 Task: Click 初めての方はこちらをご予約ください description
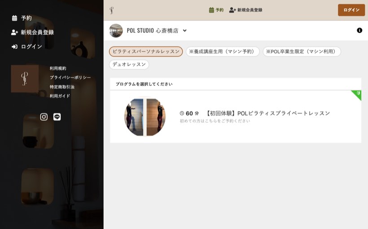point(215,121)
